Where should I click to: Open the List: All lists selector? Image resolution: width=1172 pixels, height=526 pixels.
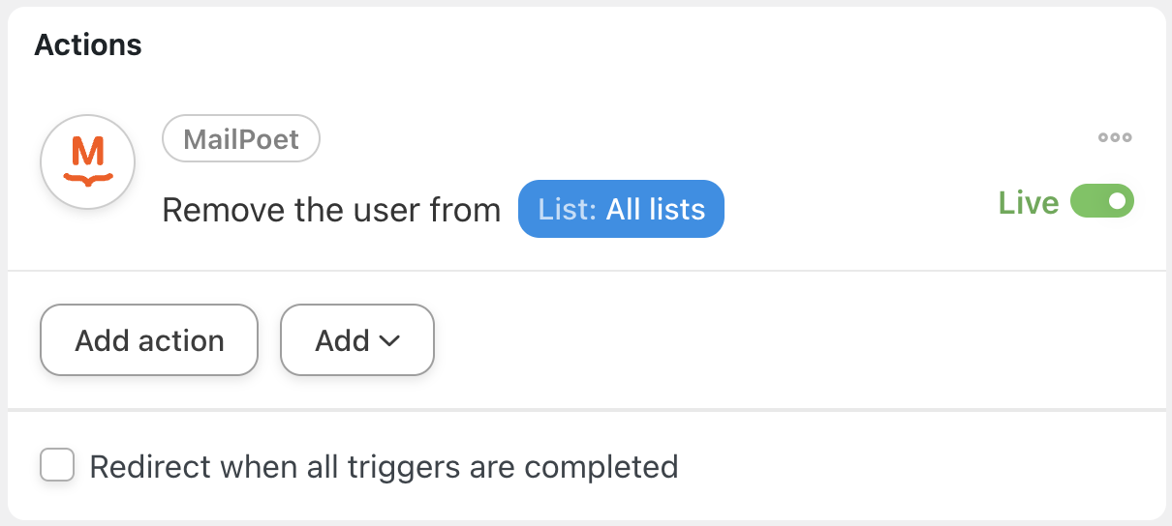coord(621,209)
